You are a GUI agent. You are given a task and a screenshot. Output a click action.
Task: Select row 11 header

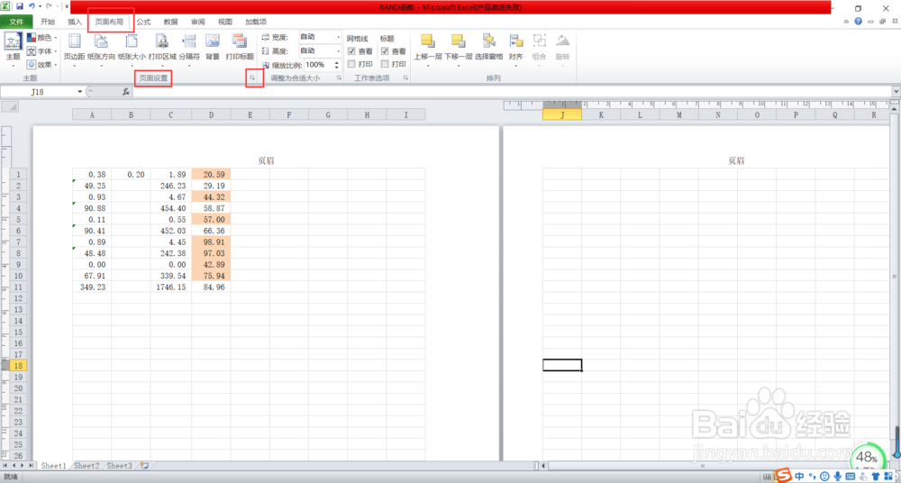pos(17,287)
